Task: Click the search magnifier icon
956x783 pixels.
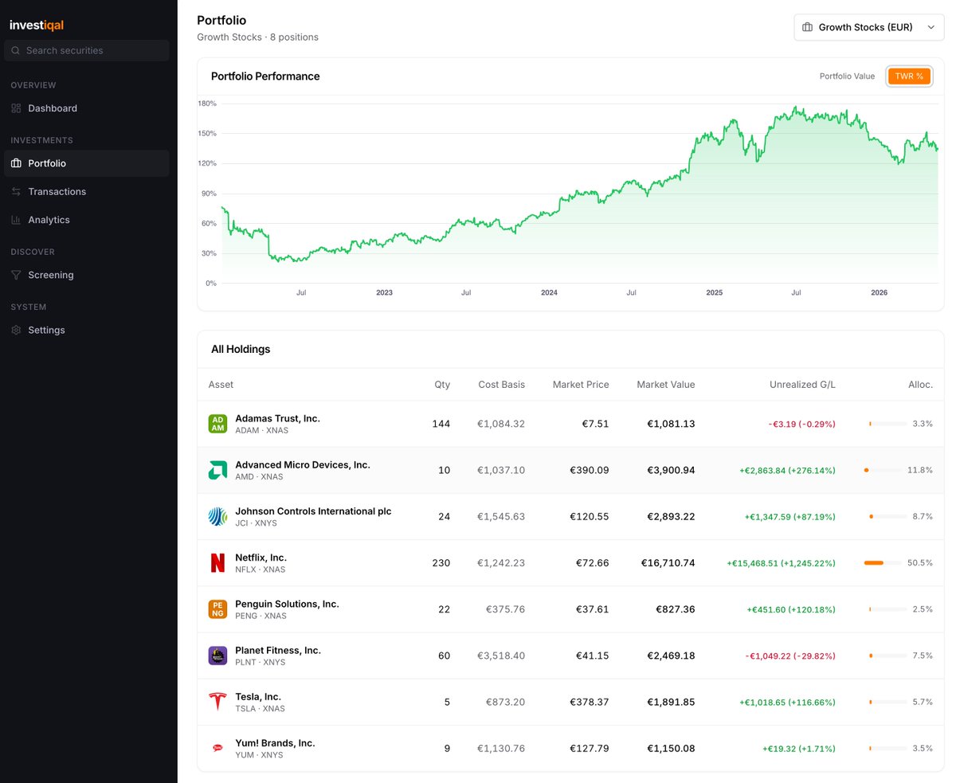Action: [16, 50]
